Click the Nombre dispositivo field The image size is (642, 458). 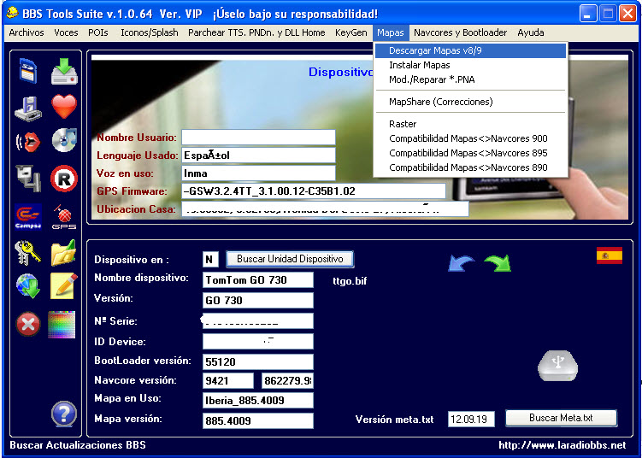pos(258,279)
